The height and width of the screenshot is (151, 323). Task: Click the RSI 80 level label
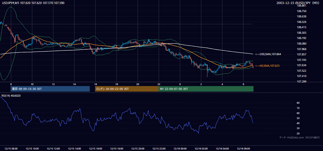[298, 103]
